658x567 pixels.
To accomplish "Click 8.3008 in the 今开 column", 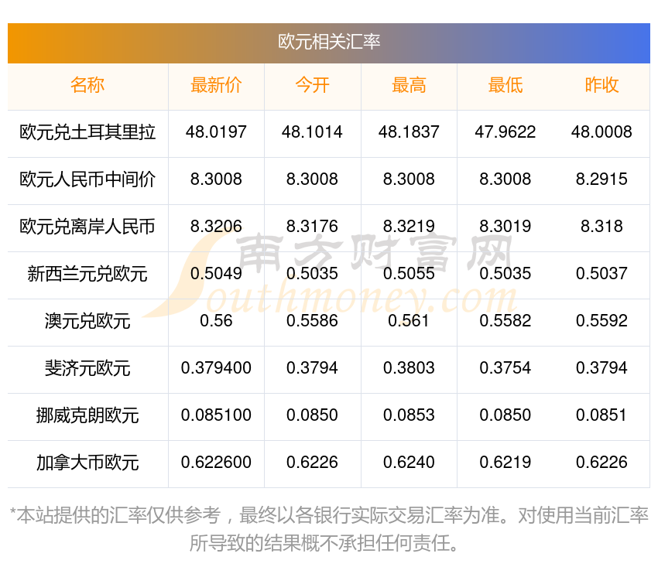I will [x=312, y=179].
